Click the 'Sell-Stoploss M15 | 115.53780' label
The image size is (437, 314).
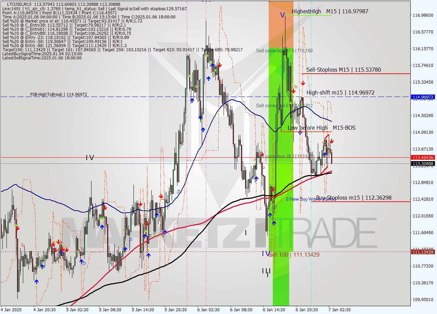[344, 70]
